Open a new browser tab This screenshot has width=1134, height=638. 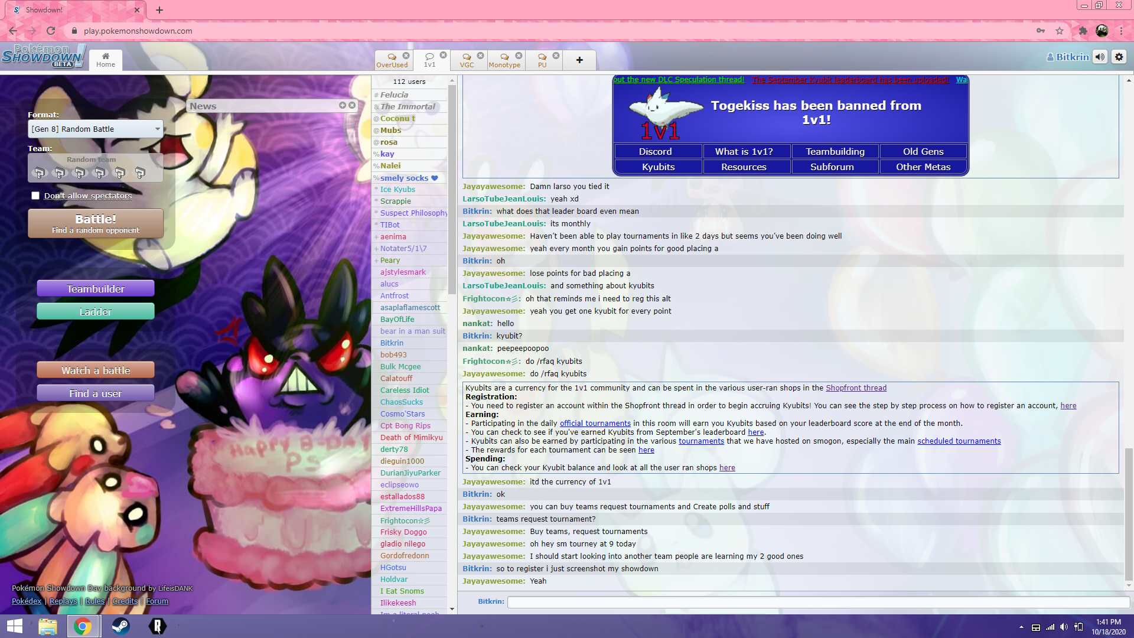click(159, 10)
